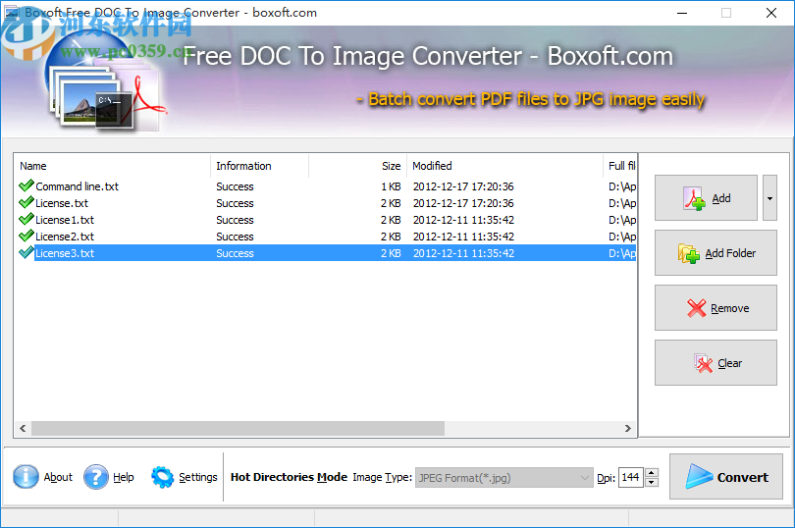Click the horizontal scrollbar left arrow
Screen dimensions: 795x528
pos(23,428)
